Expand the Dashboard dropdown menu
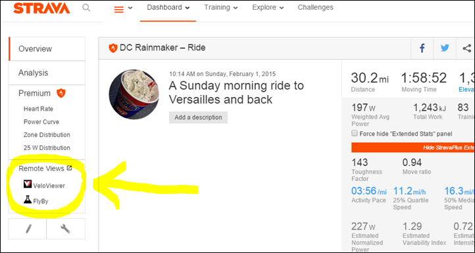 [168, 8]
